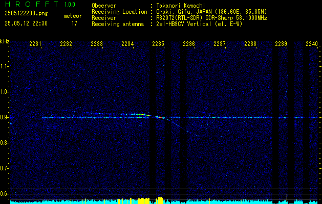Screen dimensions: 322x204
Task: Click the 2el-HB9CV Vertical antenna text
Action: tap(199, 24)
